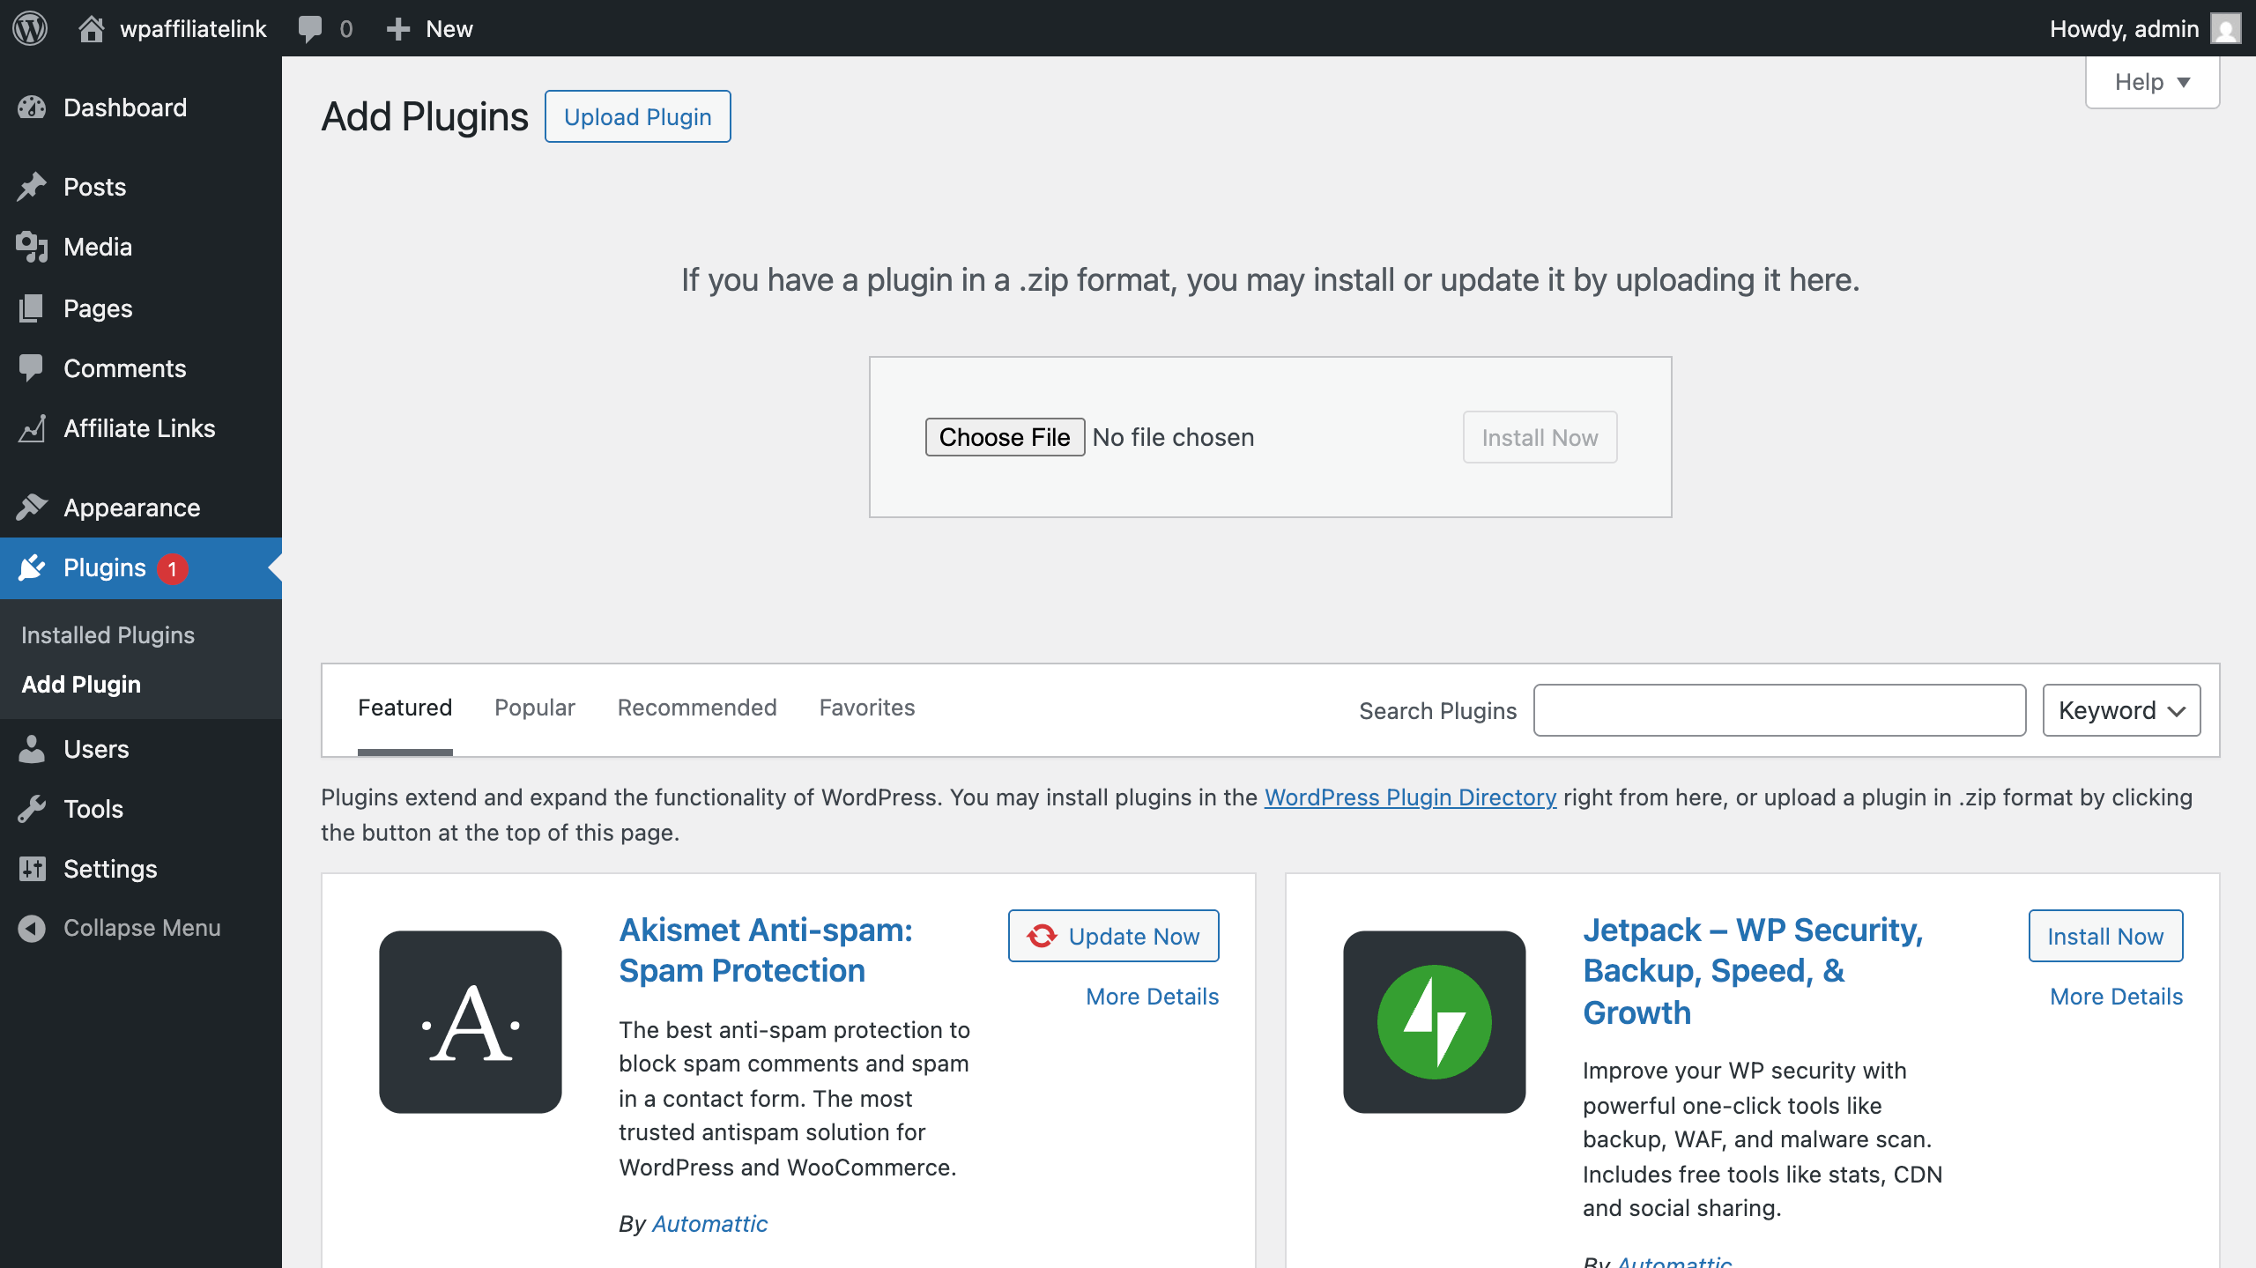The width and height of the screenshot is (2256, 1268).
Task: Click the Collapse Menu label
Action: click(x=142, y=928)
